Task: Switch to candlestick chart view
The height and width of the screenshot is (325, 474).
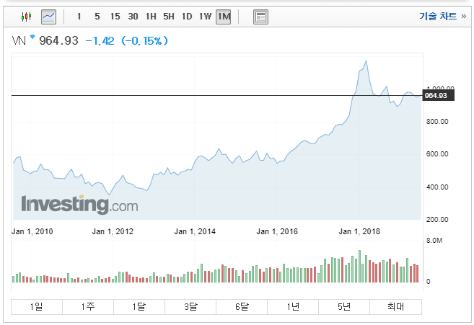Action: tap(26, 17)
